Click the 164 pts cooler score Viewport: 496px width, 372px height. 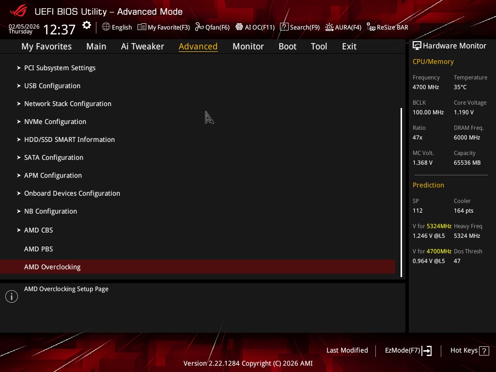coord(464,211)
